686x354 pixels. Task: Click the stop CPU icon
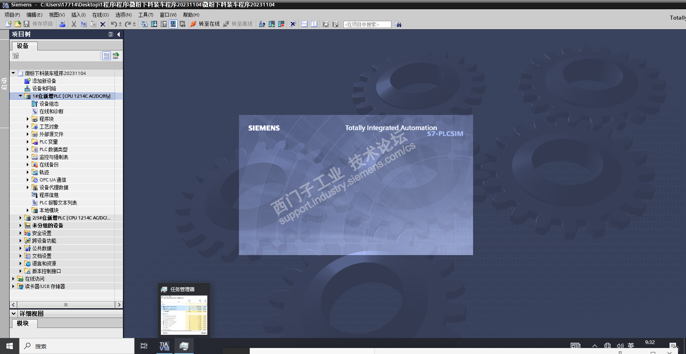(x=281, y=24)
